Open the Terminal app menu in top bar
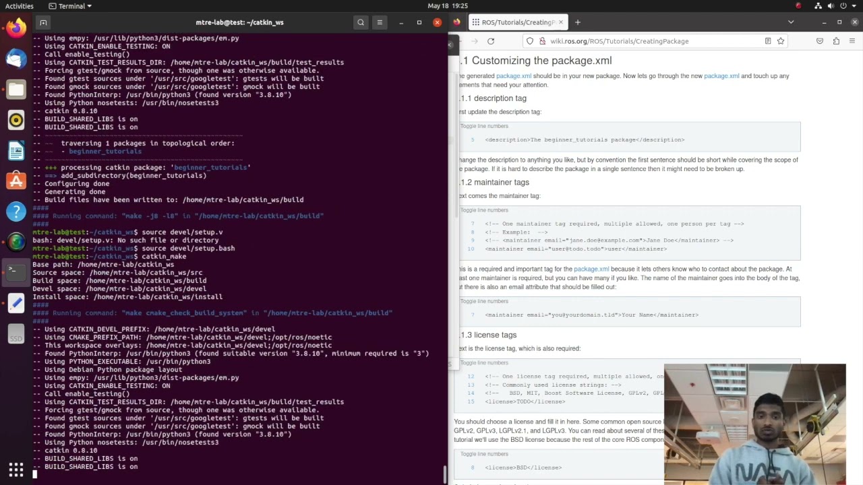The width and height of the screenshot is (863, 485). click(x=70, y=6)
